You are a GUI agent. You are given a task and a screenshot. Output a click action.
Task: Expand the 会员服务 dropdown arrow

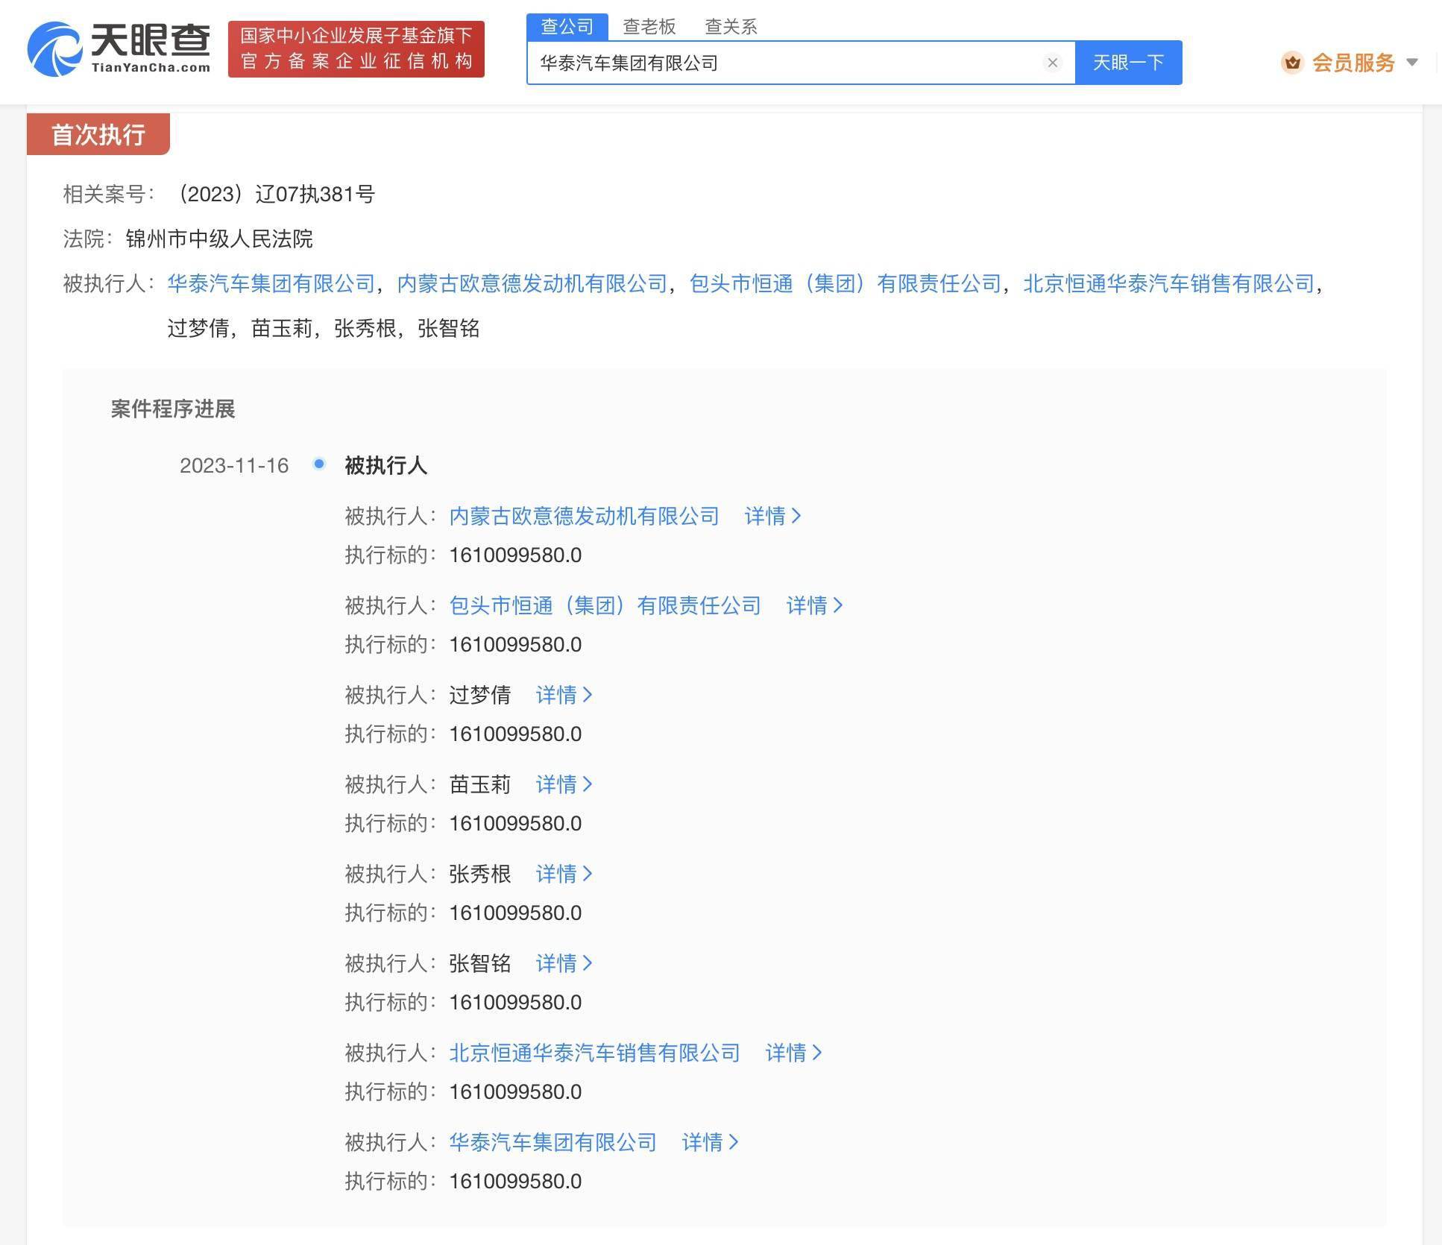click(x=1411, y=63)
